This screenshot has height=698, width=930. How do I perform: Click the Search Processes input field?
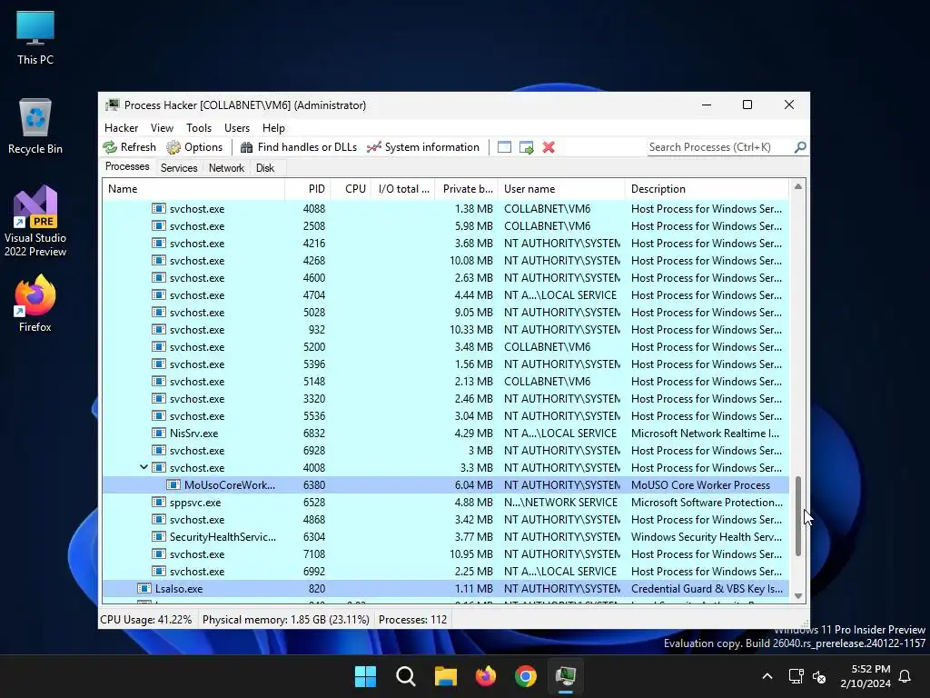(x=720, y=147)
